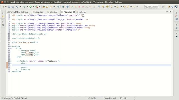Click the liferay-theme:defineObjects line
This screenshot has height=100, width=179.
[29, 34]
